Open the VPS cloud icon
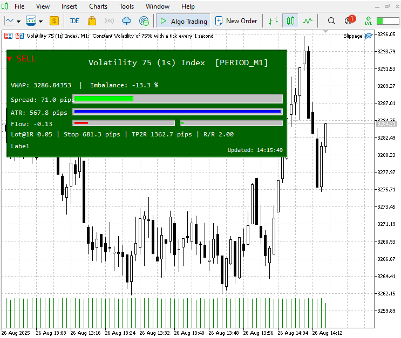Image resolution: width=401 pixels, height=338 pixels. [x=126, y=21]
